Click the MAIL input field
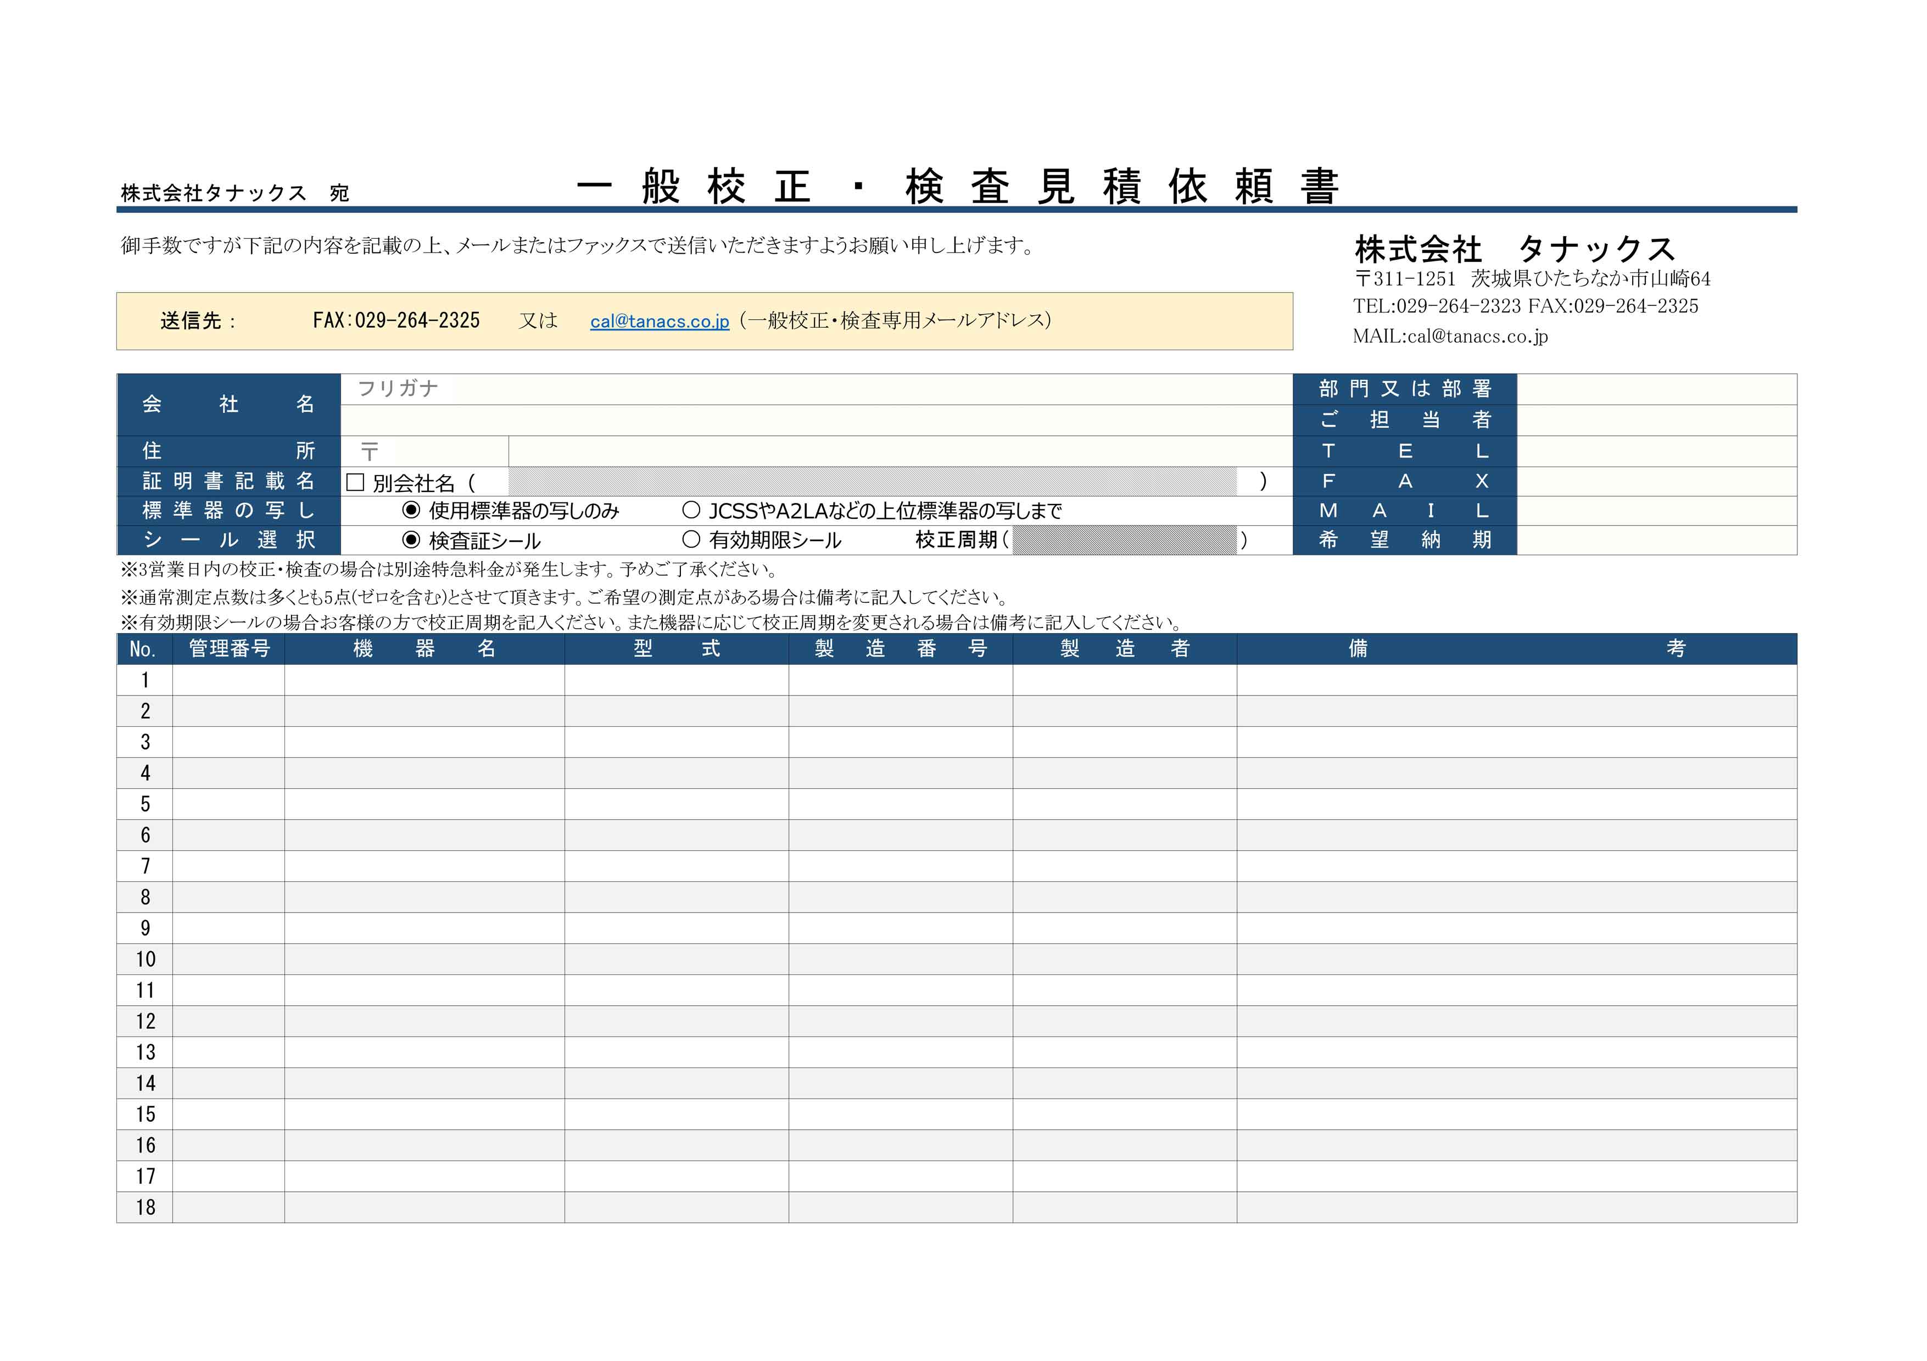Viewport: 1927px width, 1361px height. click(1657, 511)
